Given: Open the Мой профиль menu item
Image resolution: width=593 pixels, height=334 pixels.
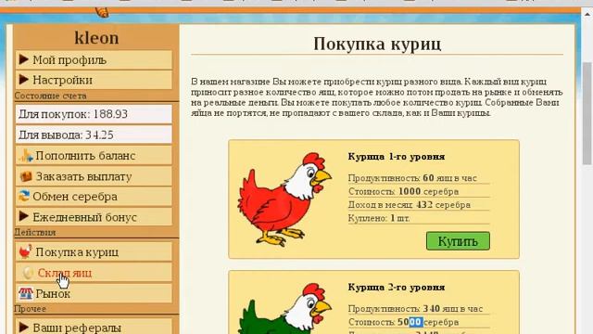Looking at the screenshot, I should coord(94,59).
